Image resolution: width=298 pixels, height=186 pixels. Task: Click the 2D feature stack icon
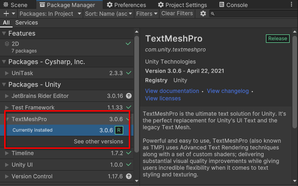pos(7,43)
